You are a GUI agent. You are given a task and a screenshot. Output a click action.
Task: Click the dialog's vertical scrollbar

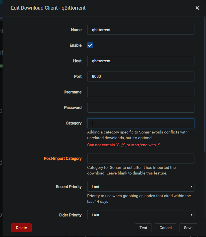pos(205,85)
